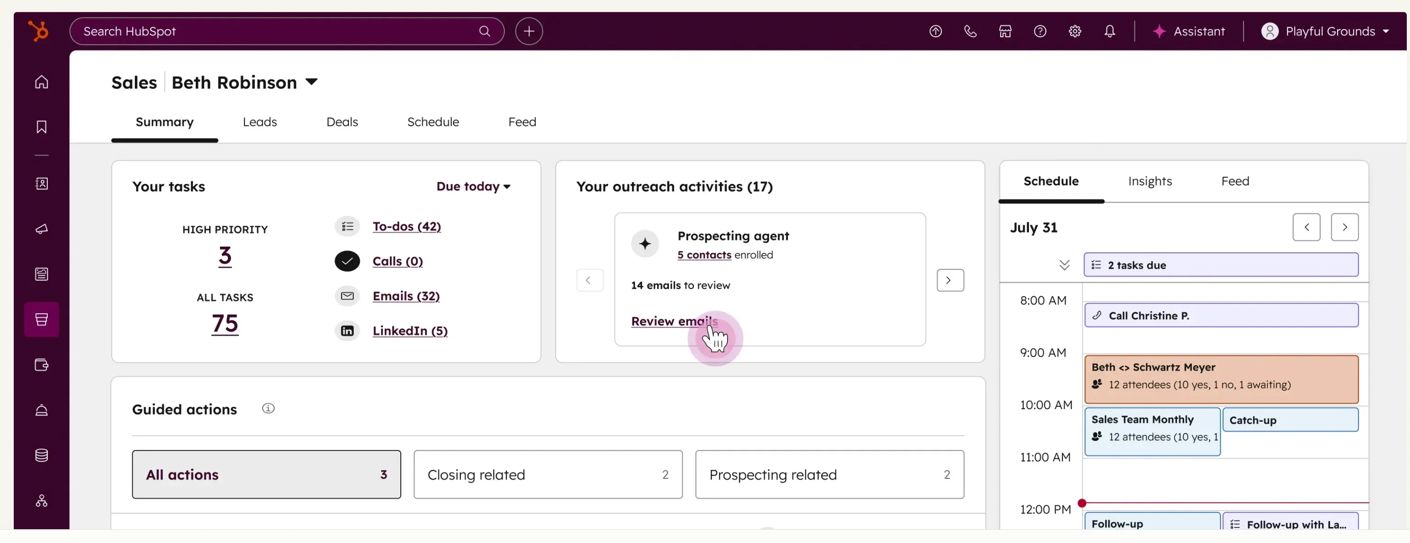Open the notifications bell icon

[x=1110, y=31]
